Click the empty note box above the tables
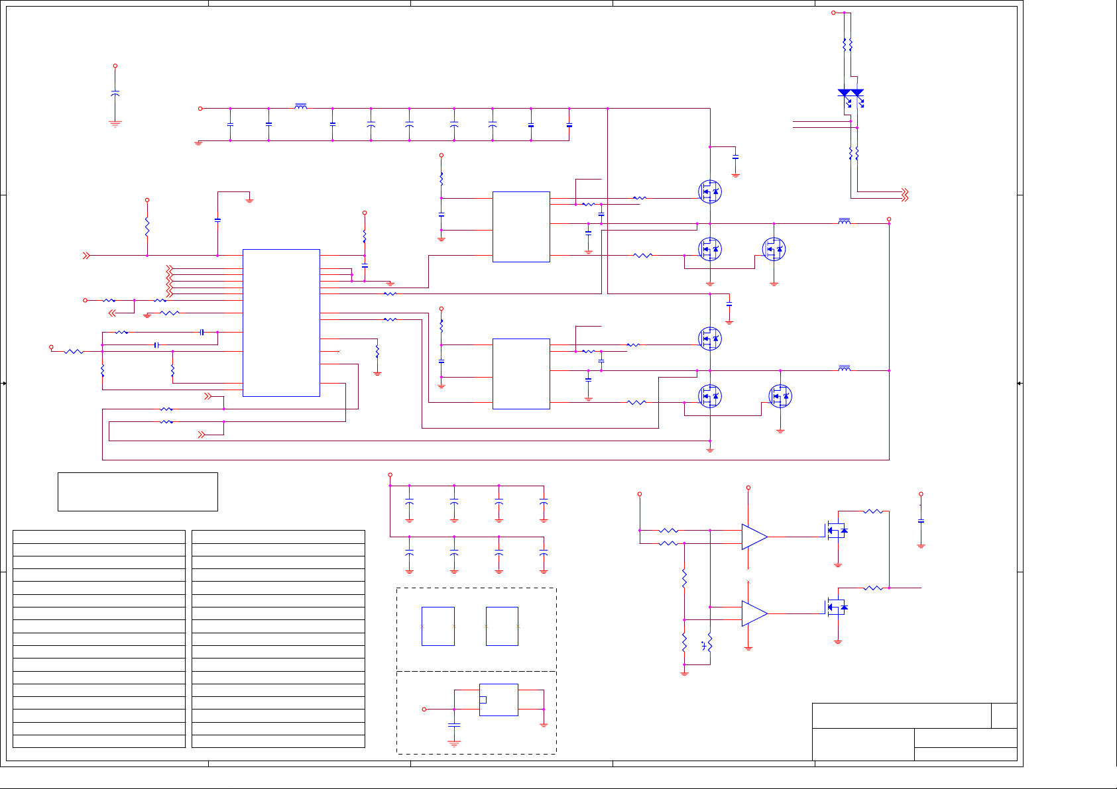This screenshot has width=1117, height=789. point(138,492)
